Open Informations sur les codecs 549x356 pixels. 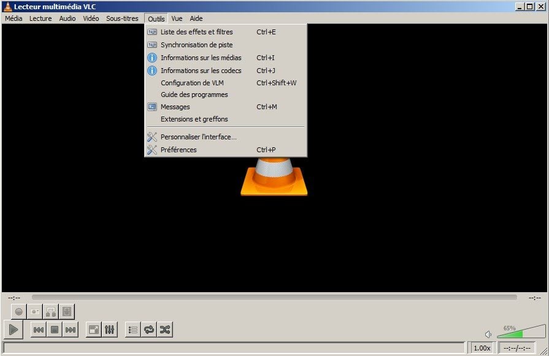click(x=226, y=71)
